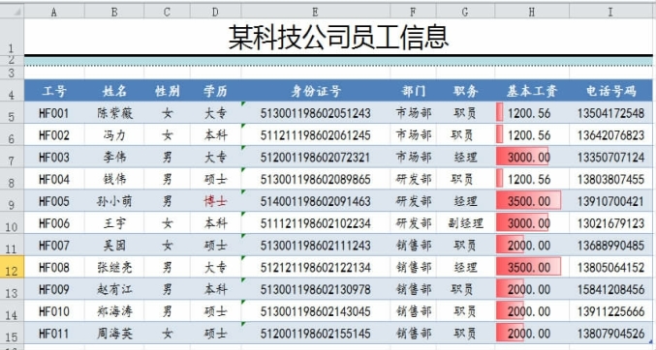Viewport: 656px width, 350px height.
Task: Click the 身份证号 header cell
Action: pyautogui.click(x=316, y=91)
